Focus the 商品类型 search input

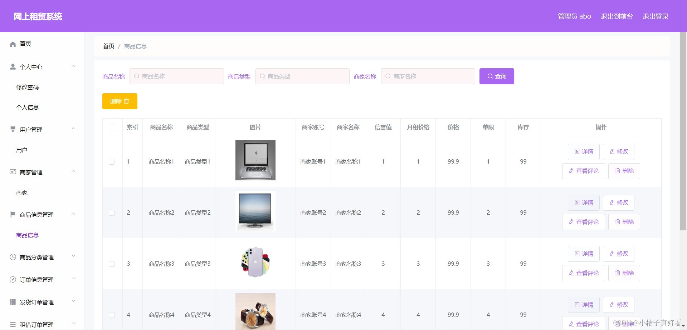tap(302, 76)
